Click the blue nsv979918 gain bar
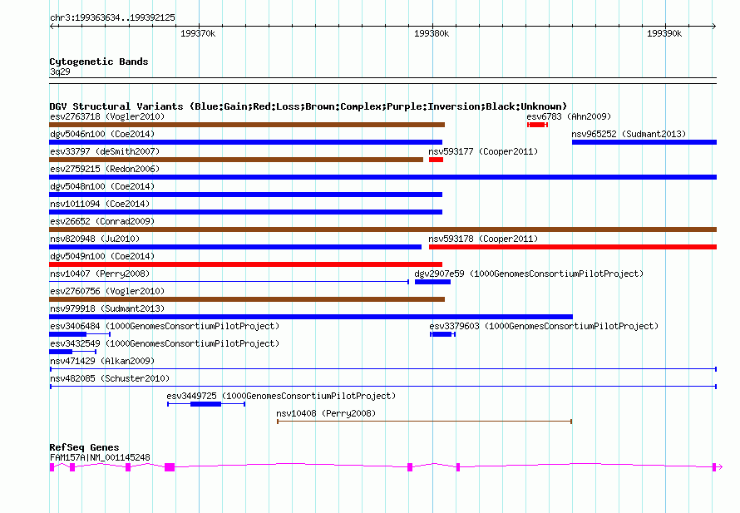Viewport: 740px width, 513px height. pos(310,317)
